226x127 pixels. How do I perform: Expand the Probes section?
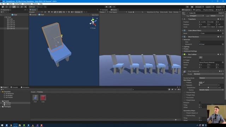(x=183, y=49)
